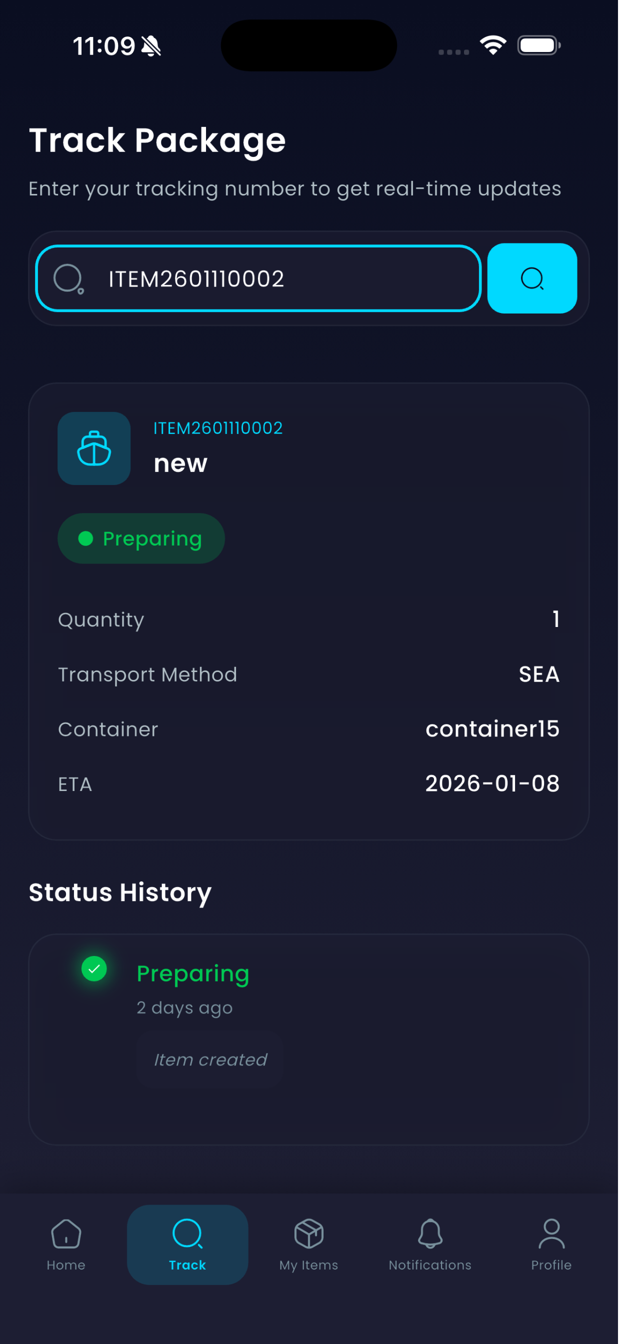
Task: Go to the Profile tab
Action: [551, 1245]
